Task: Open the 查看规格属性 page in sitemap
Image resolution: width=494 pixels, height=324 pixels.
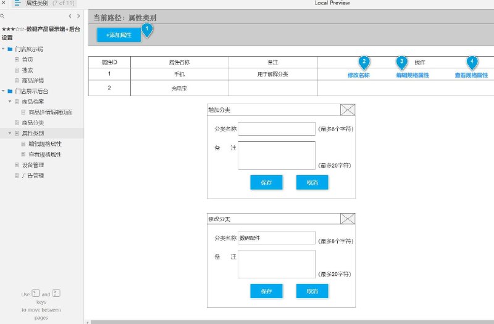Action: click(45, 155)
